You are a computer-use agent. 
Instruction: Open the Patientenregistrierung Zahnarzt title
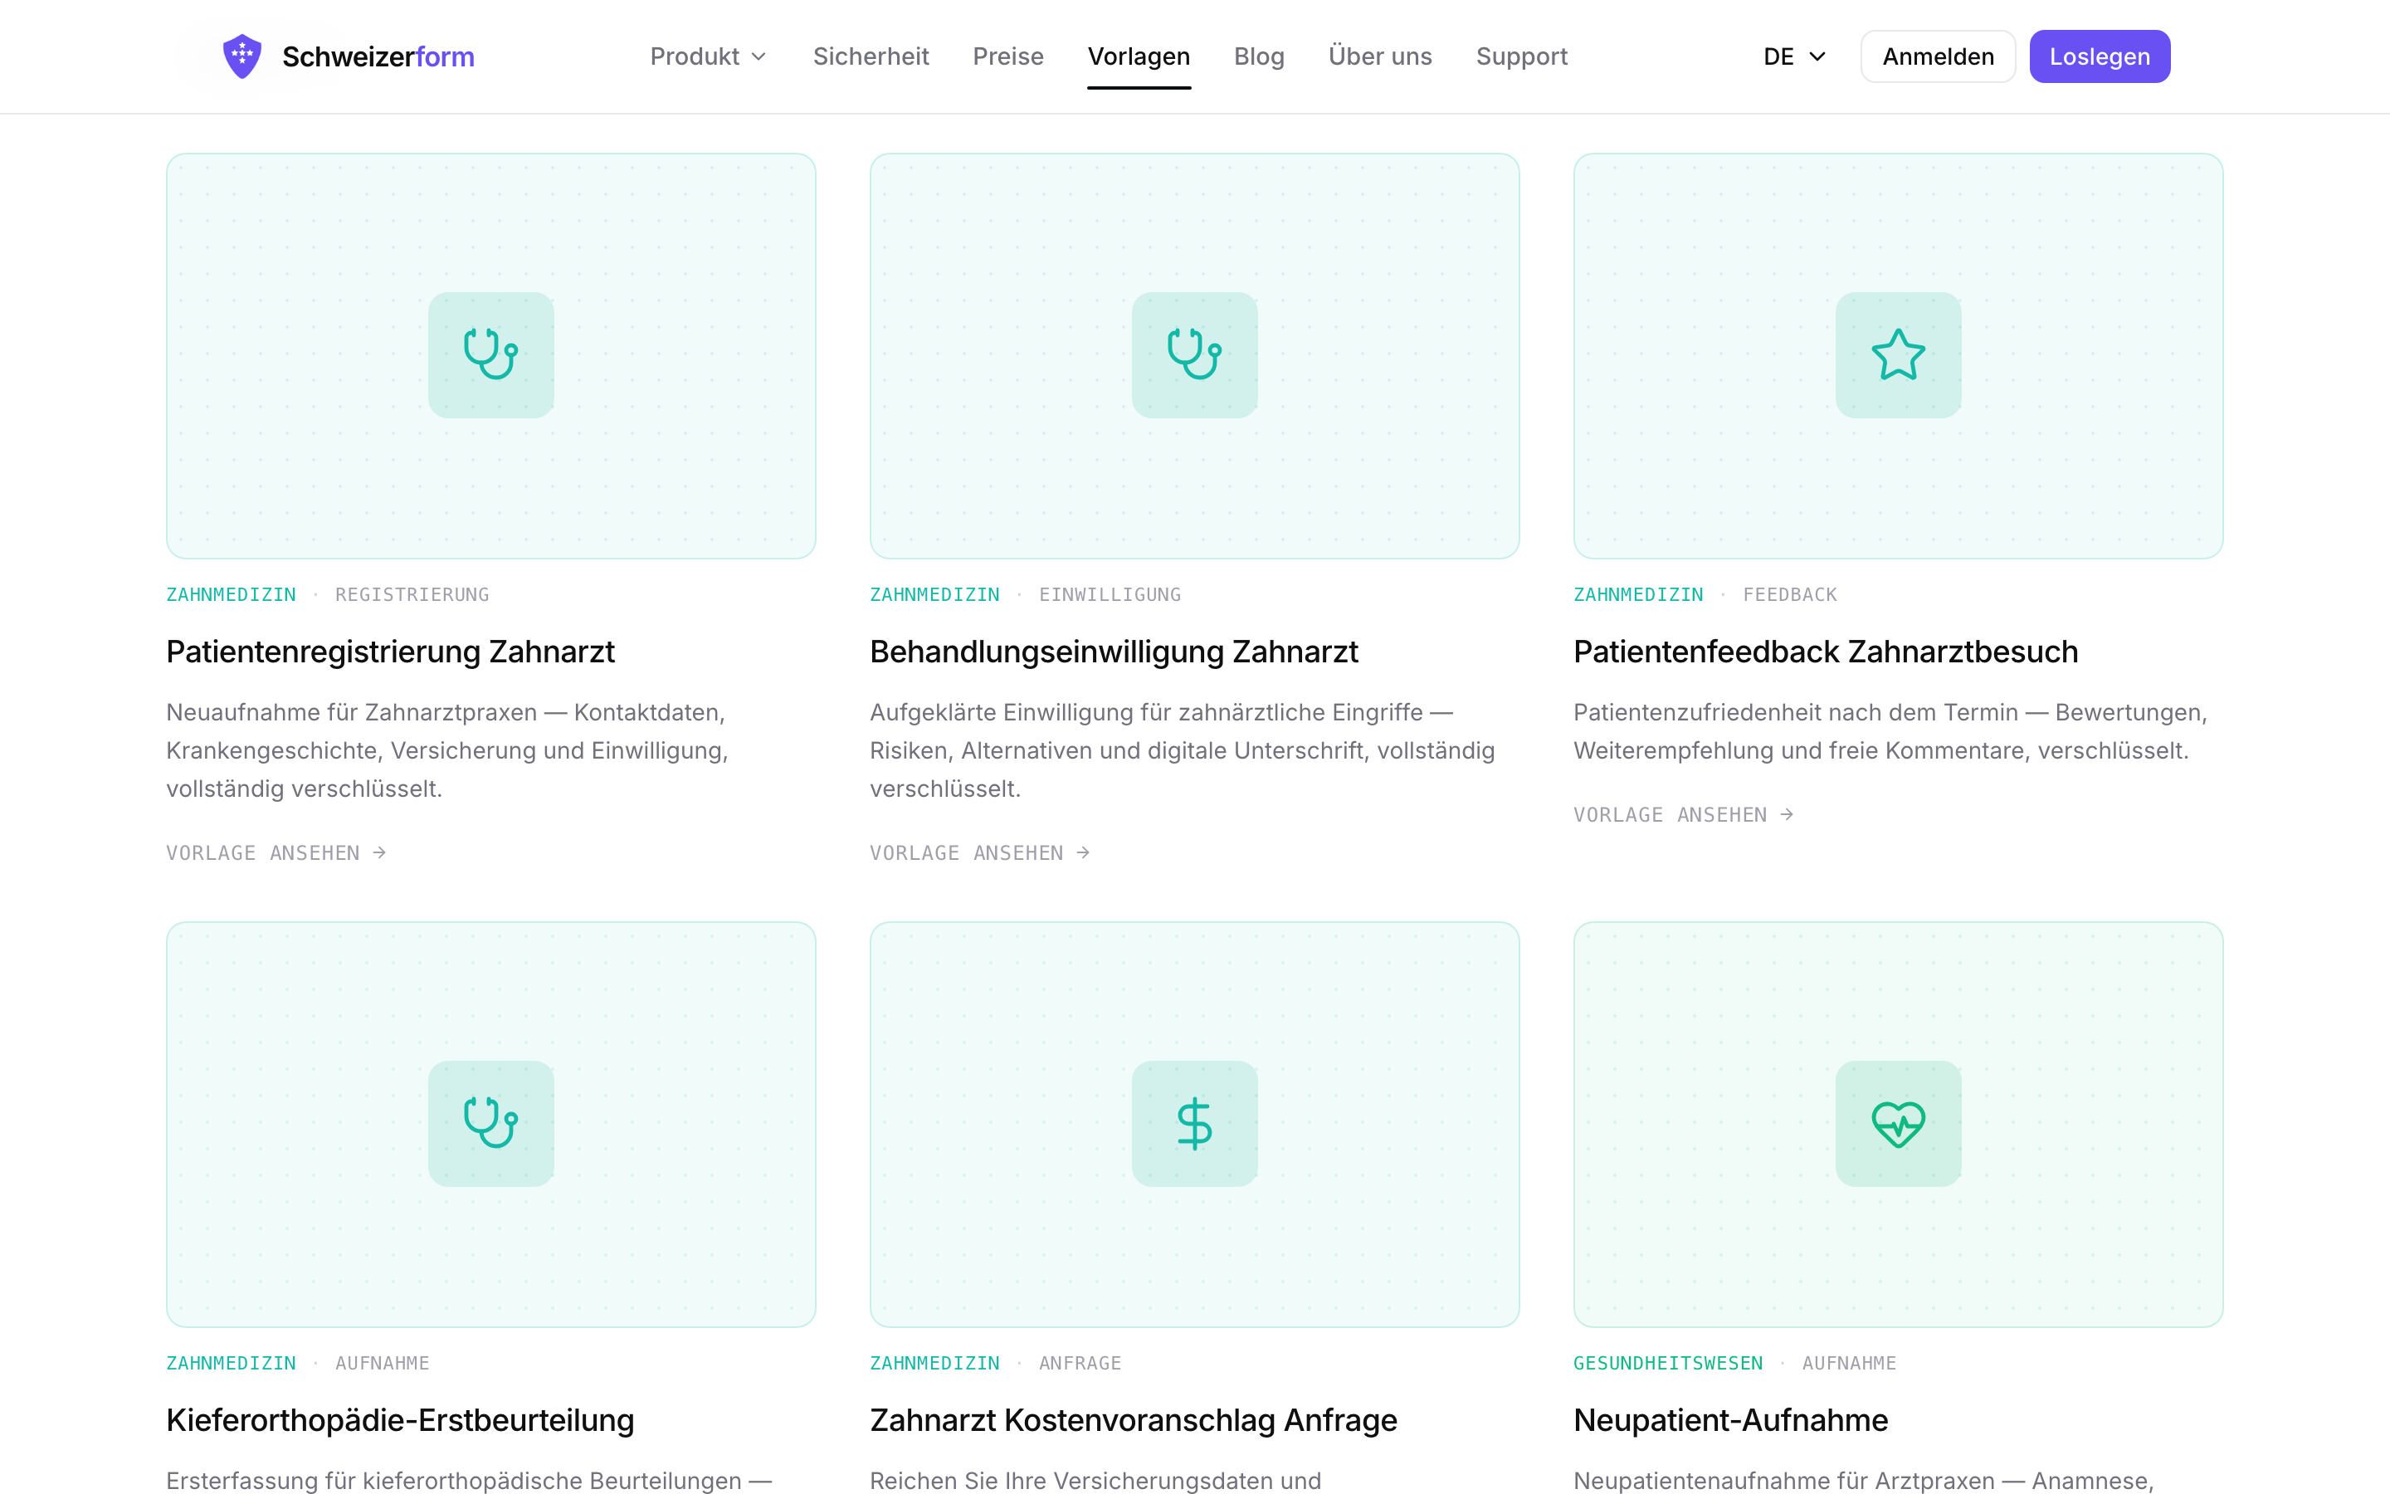tap(390, 652)
